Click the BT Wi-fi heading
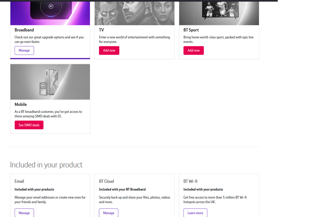 coord(190,181)
